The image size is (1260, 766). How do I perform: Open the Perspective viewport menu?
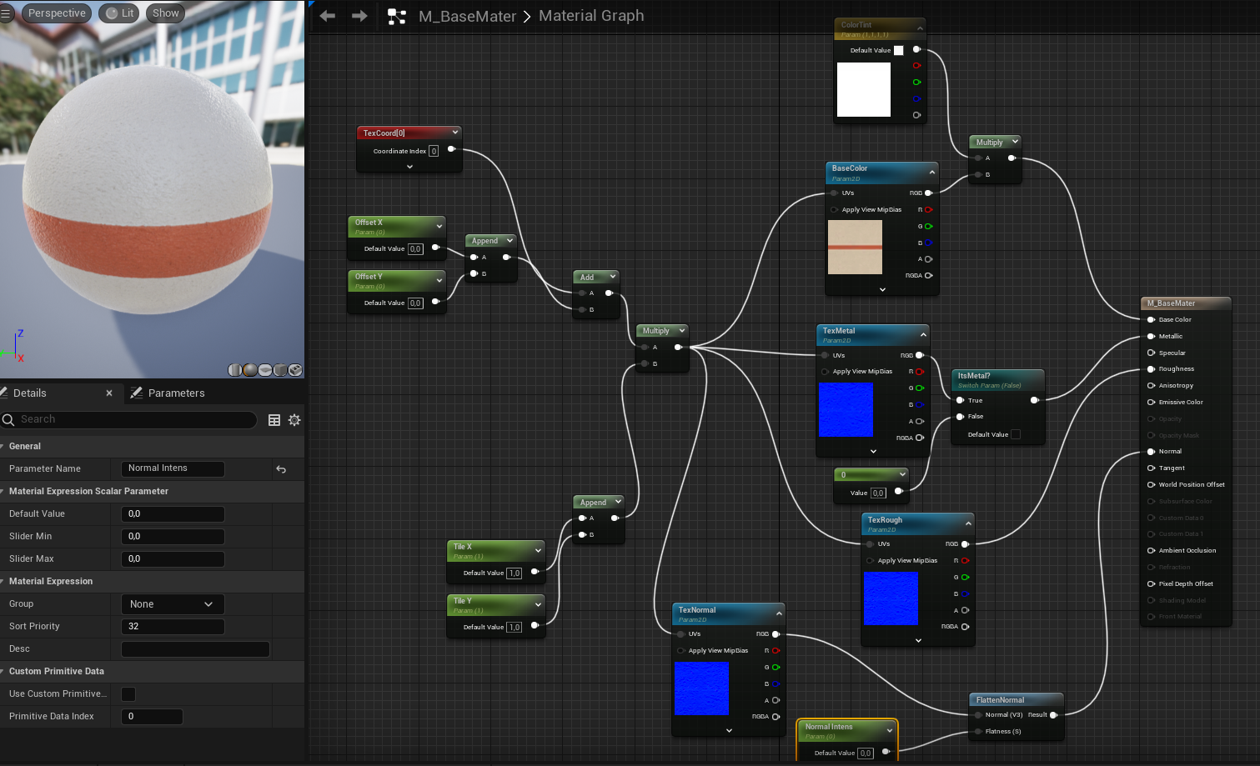(56, 13)
